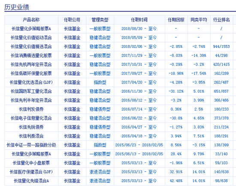Click the return value 32.91%
Image resolution: width=236 pixels, height=190 pixels.
point(176,172)
